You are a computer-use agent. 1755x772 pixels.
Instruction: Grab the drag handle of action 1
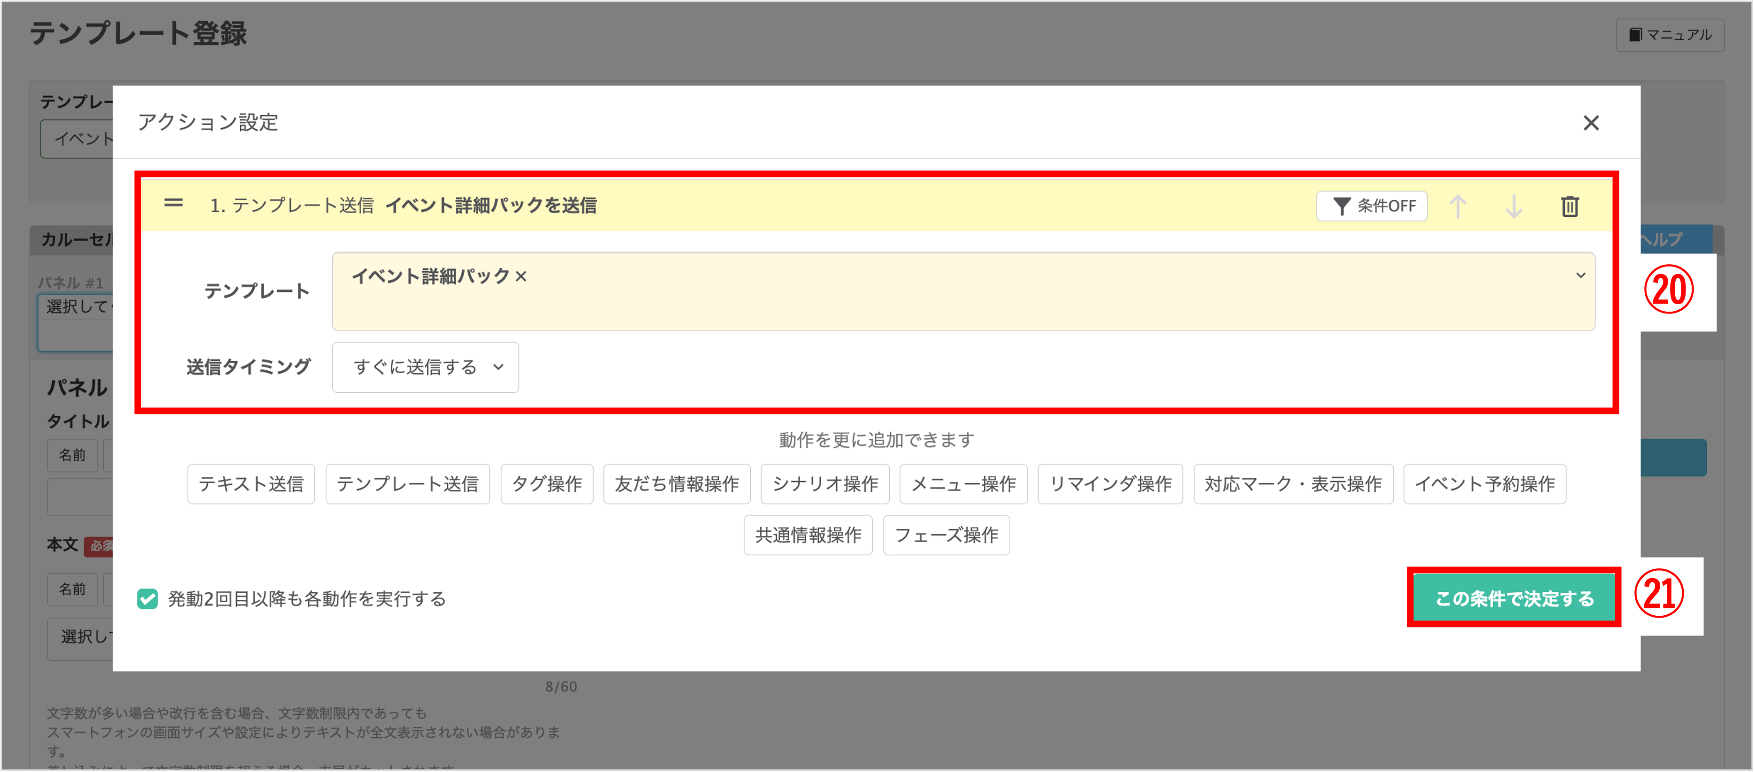(x=174, y=203)
